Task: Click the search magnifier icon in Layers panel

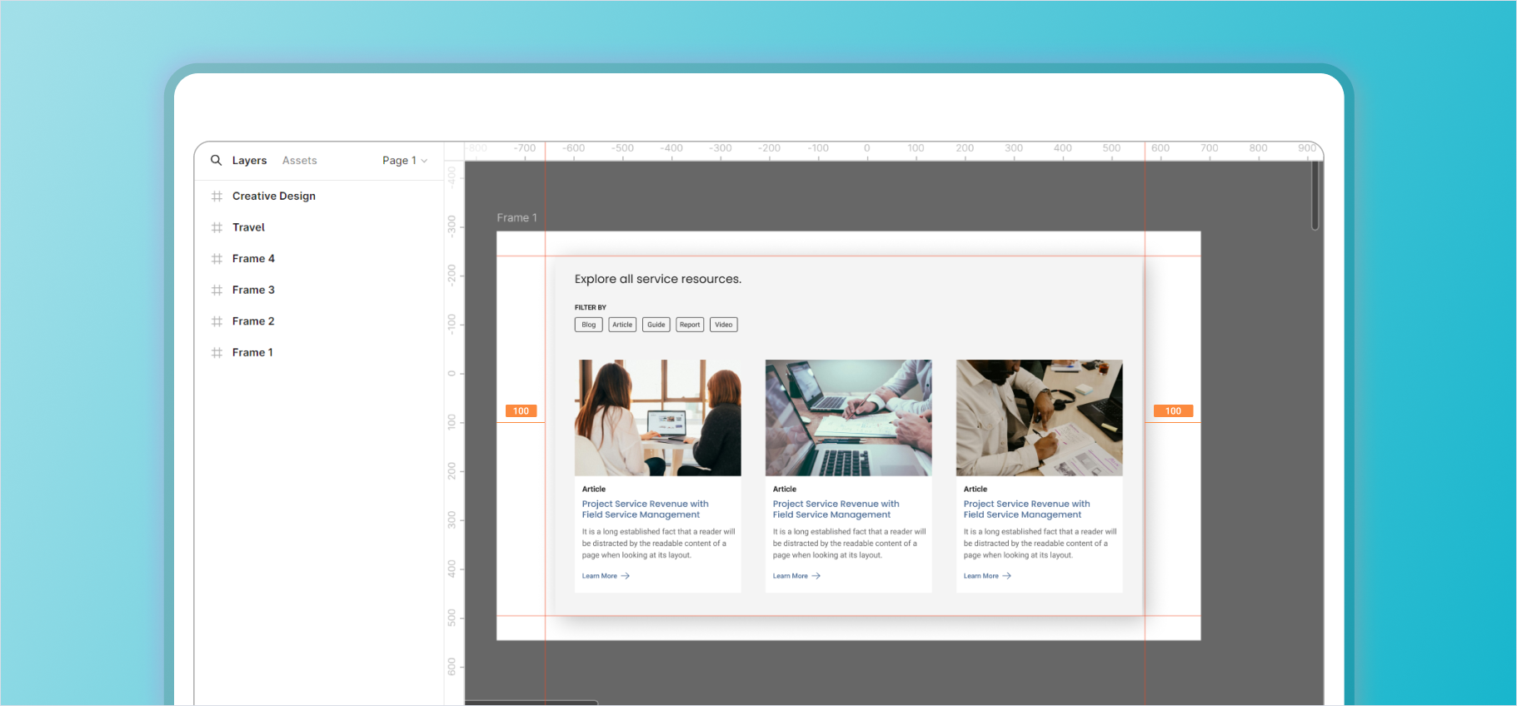Action: [216, 160]
